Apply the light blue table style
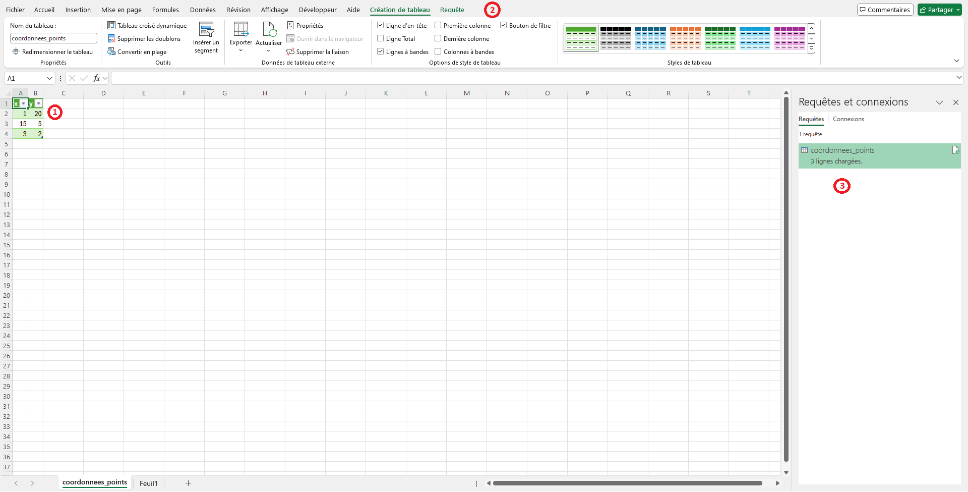The height and width of the screenshot is (492, 968). pyautogui.click(x=755, y=38)
